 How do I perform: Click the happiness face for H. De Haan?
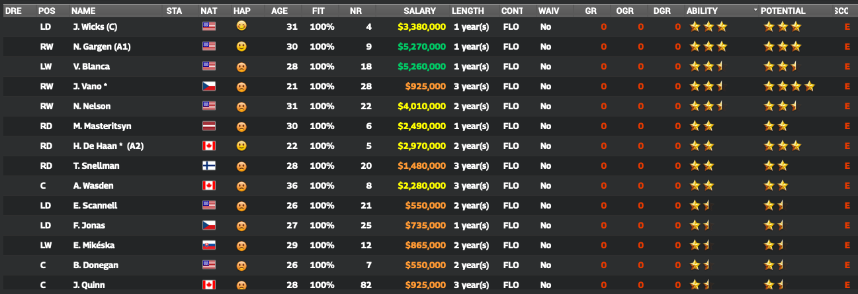[241, 146]
